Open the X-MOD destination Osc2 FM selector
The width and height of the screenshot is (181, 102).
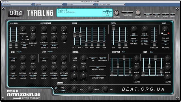(x=103, y=58)
